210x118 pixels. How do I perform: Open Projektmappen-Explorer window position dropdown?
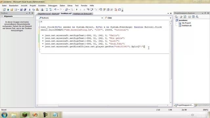tap(202, 13)
